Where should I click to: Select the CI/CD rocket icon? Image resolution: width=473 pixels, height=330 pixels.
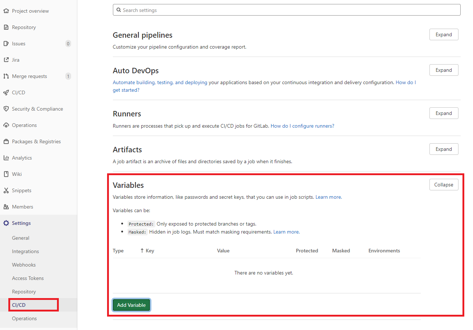[6, 92]
